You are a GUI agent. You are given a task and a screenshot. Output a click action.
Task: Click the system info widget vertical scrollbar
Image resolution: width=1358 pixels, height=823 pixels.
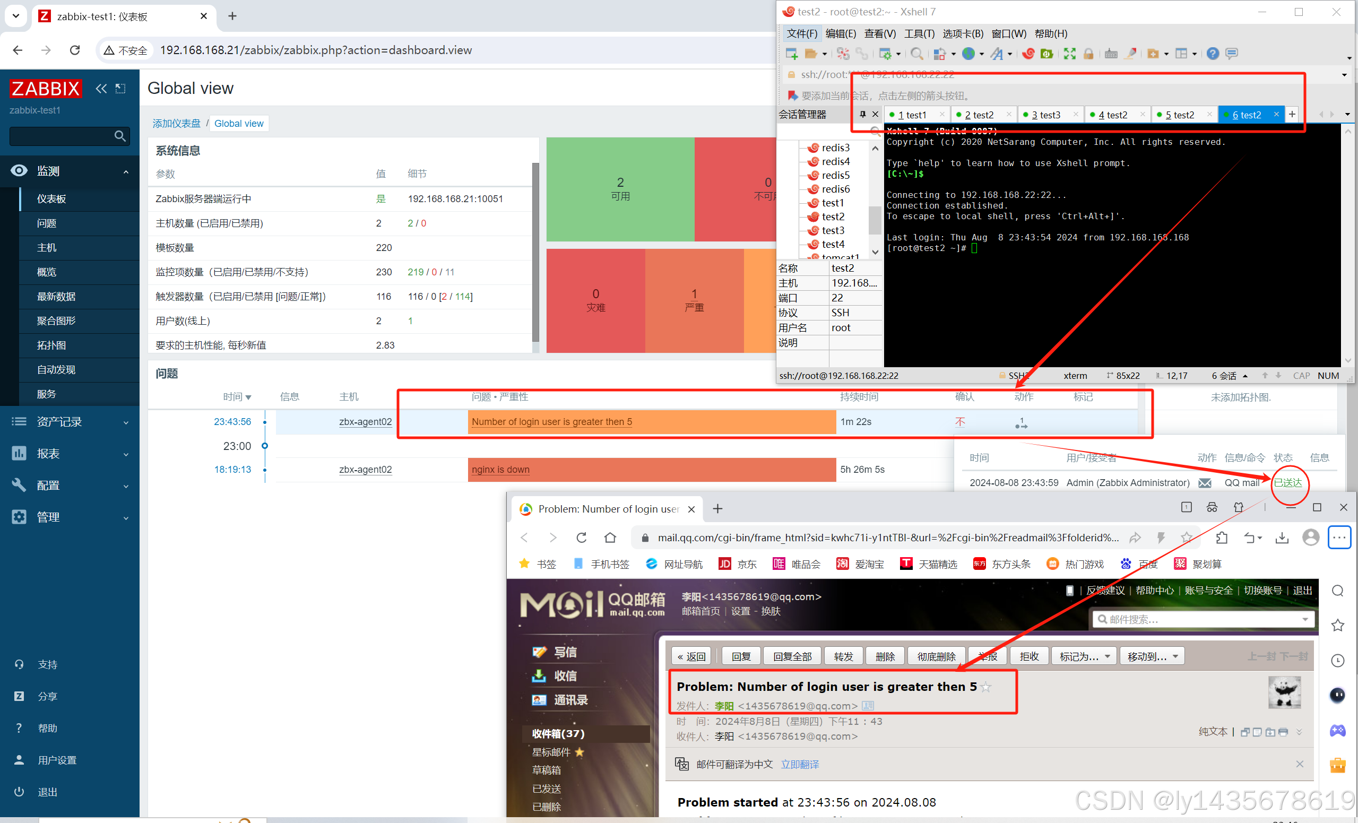point(535,251)
